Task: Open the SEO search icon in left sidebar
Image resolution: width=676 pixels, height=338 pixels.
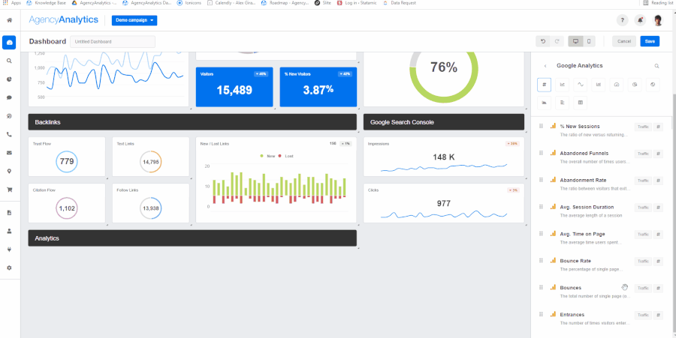Action: [9, 61]
